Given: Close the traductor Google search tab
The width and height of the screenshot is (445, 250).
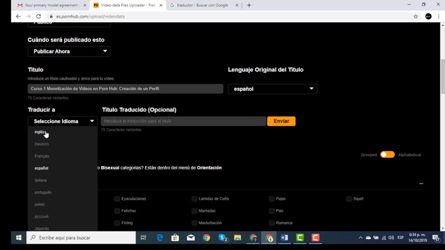Looking at the screenshot, I should click(x=237, y=5).
